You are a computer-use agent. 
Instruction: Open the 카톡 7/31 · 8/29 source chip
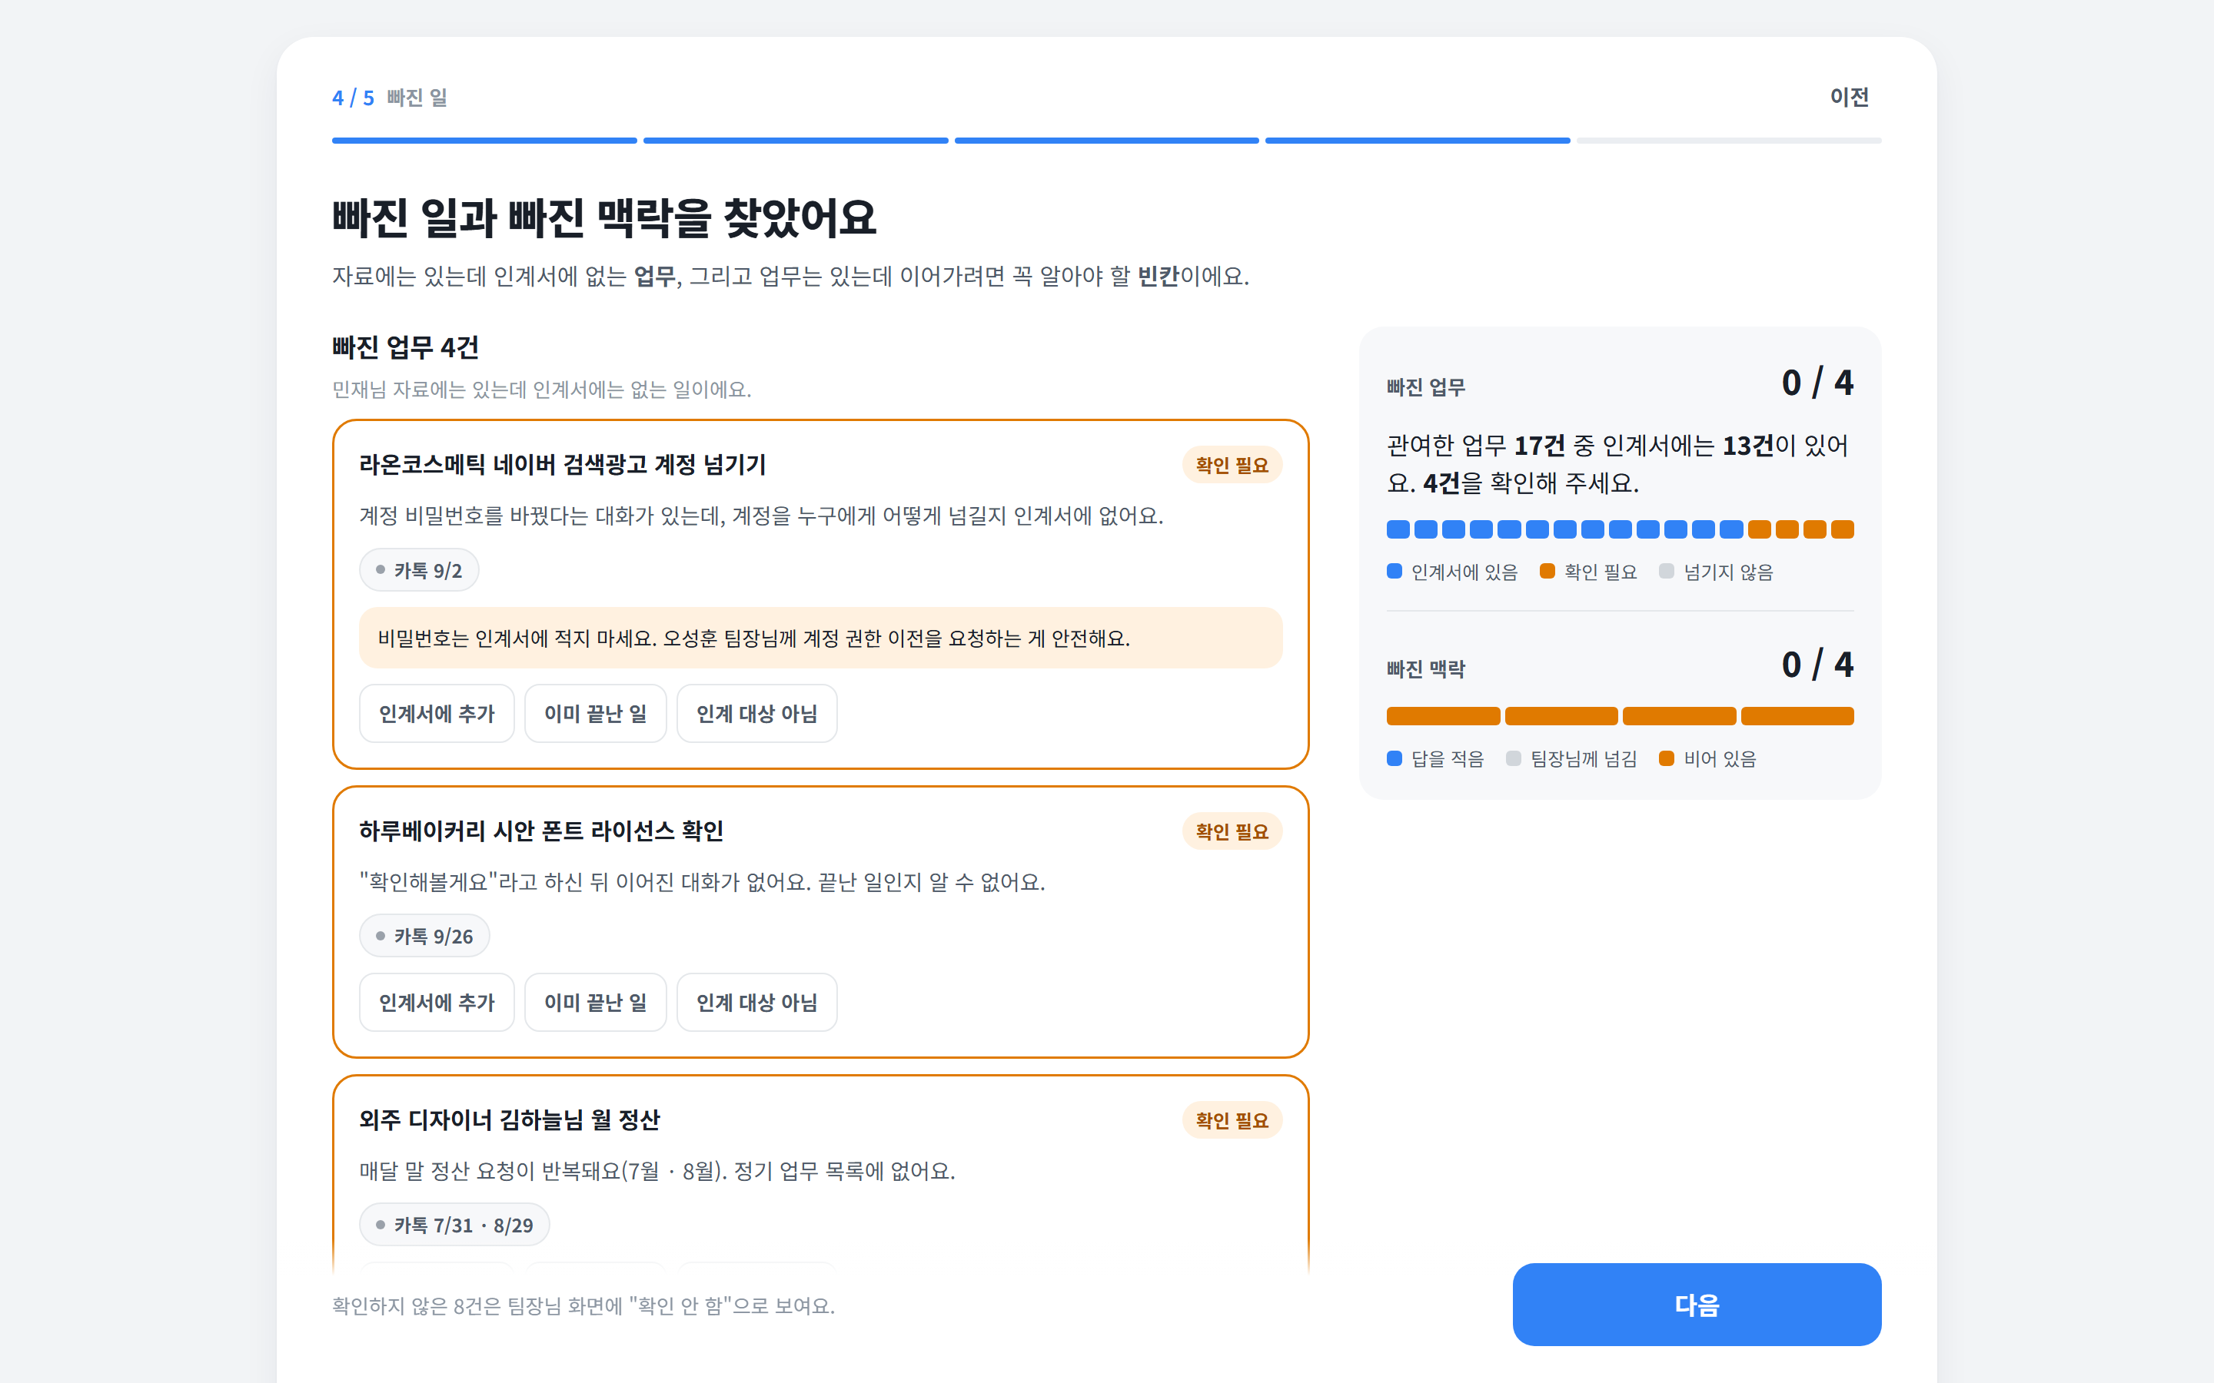[454, 1225]
